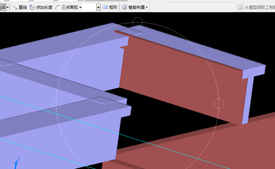Select the 直线 line drawing tool
This screenshot has height=169, width=275.
[x=20, y=7]
